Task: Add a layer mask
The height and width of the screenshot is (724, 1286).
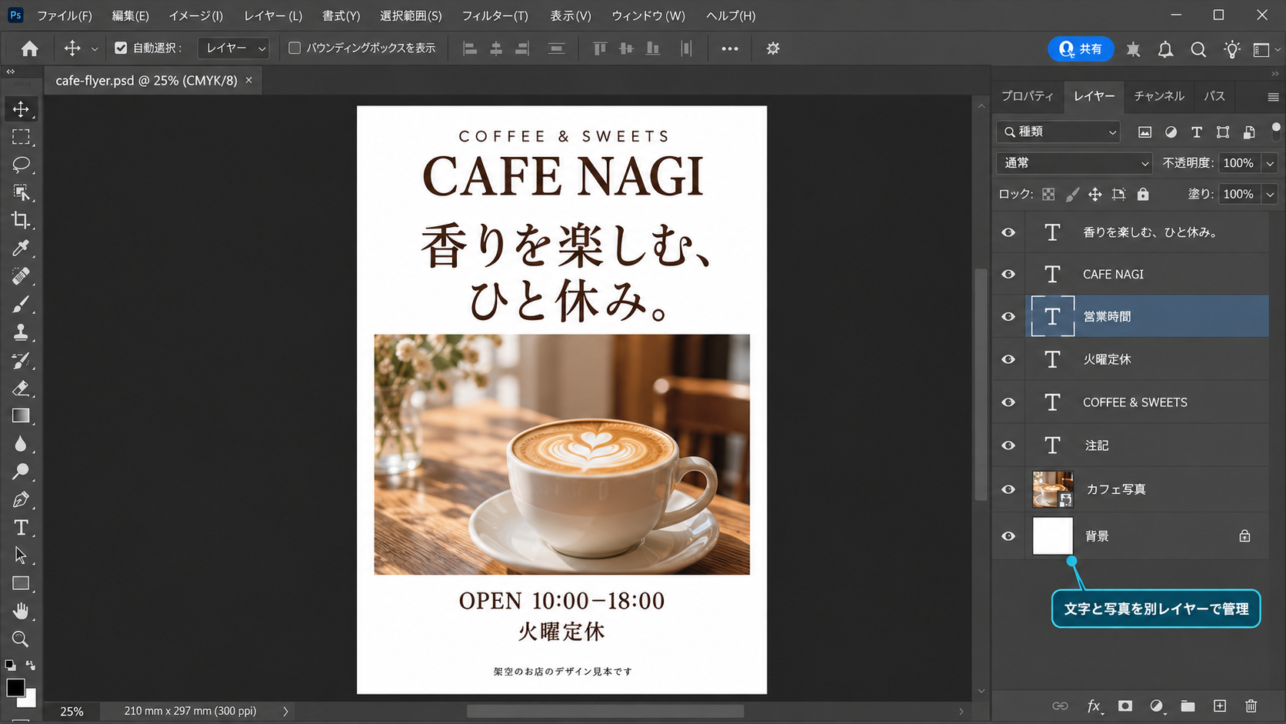Action: pos(1125,706)
